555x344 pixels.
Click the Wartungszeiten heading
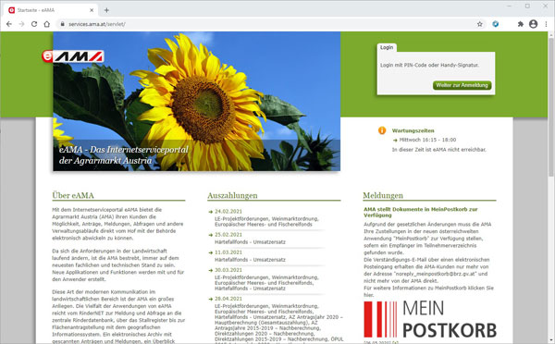(x=413, y=130)
